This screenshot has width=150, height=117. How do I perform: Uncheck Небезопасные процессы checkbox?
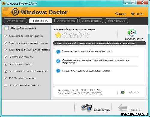(6, 57)
